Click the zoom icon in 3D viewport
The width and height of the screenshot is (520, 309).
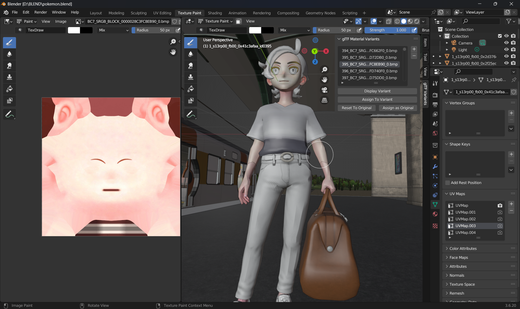tap(324, 70)
